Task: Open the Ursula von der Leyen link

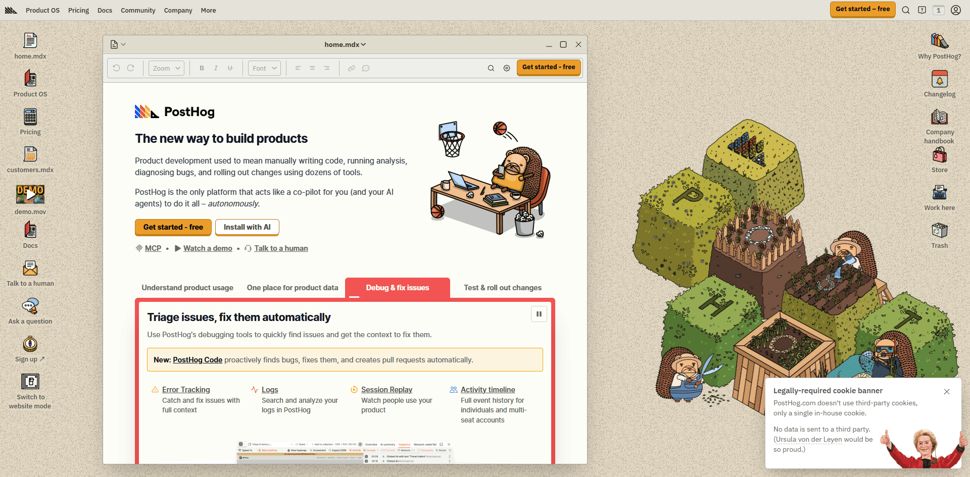Action: (809, 440)
